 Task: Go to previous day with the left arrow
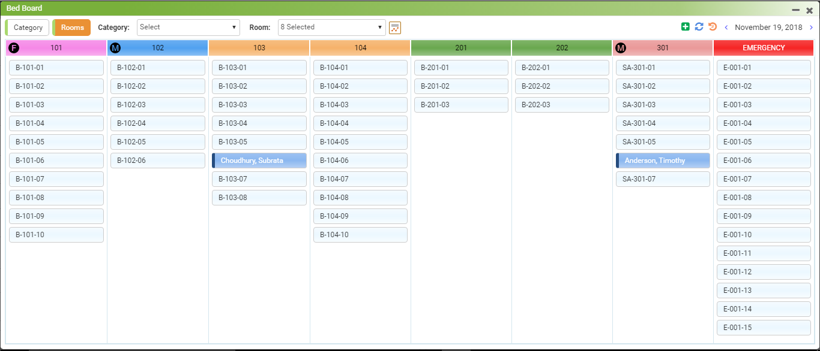coord(726,28)
